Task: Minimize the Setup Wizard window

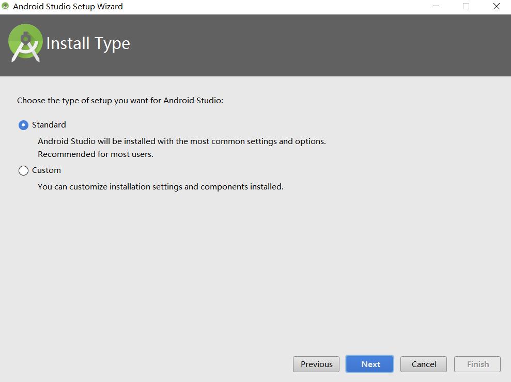Action: coord(437,7)
